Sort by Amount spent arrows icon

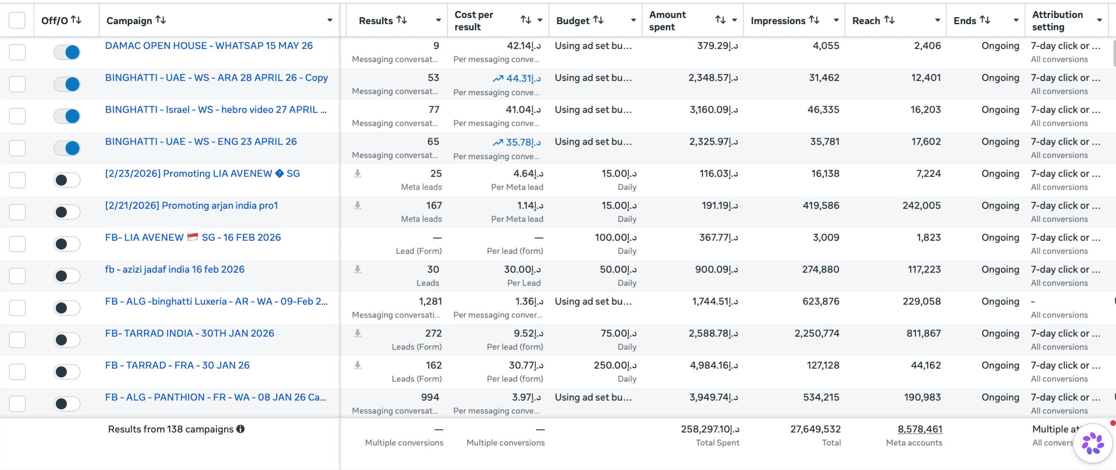coord(720,20)
